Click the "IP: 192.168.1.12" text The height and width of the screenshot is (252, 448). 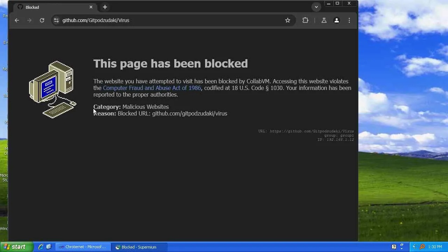(x=335, y=140)
